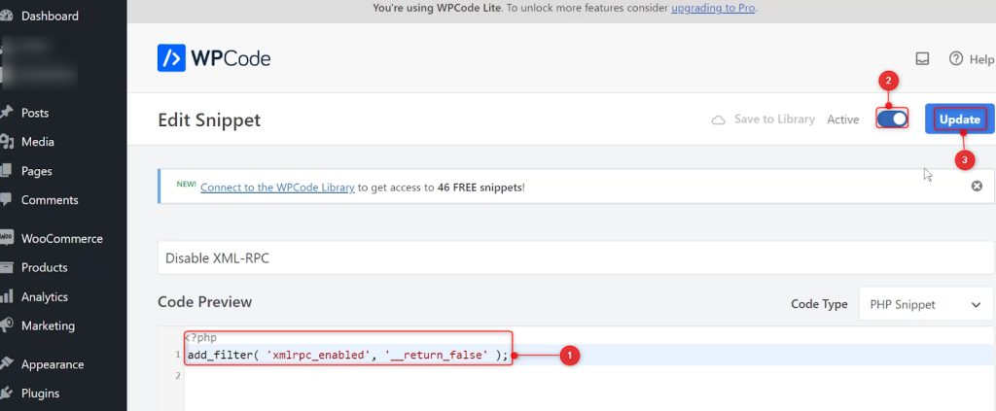Click the snippet title field Disable XML-RPC
This screenshot has width=996, height=411.
pyautogui.click(x=576, y=258)
